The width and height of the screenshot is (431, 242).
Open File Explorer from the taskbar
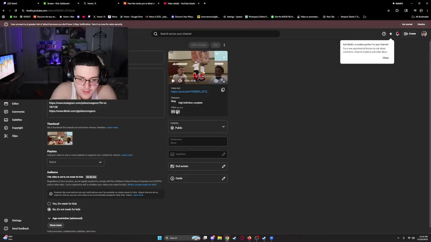click(x=220, y=238)
